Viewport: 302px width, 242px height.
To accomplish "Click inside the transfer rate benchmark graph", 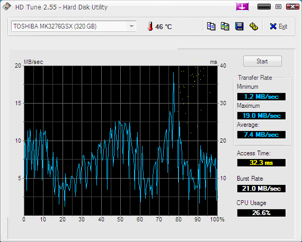I will pyautogui.click(x=121, y=141).
